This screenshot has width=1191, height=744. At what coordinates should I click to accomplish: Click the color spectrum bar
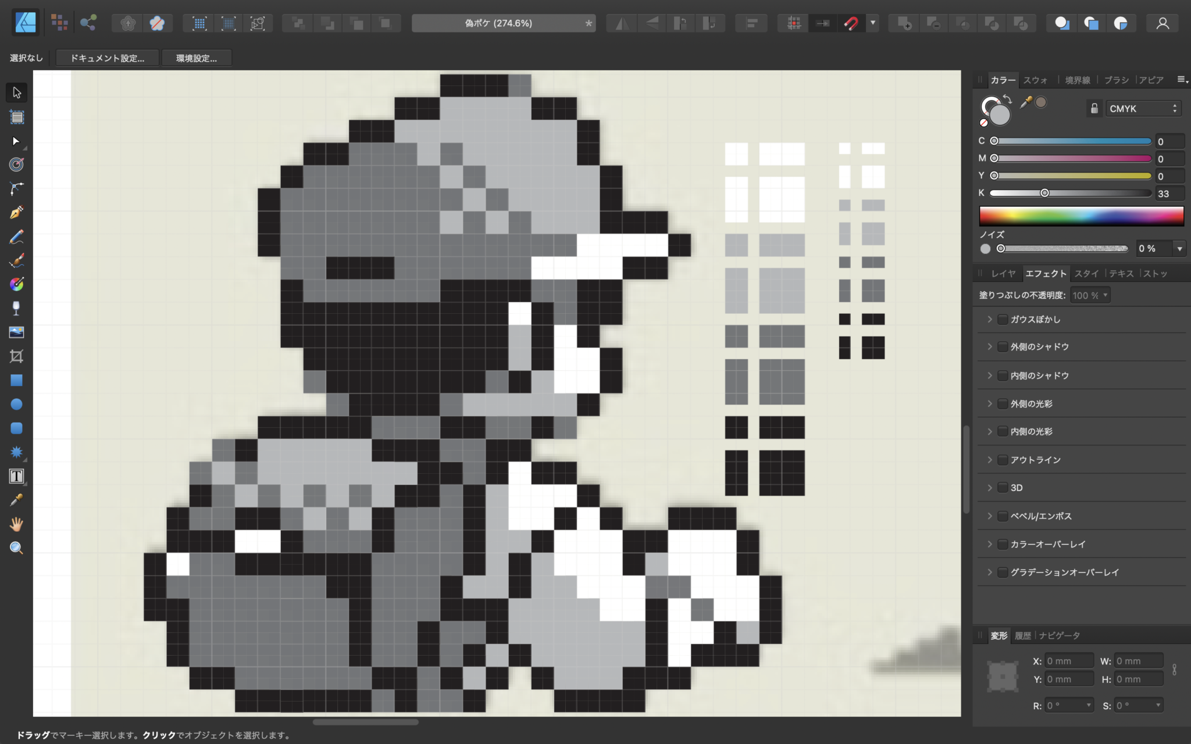pyautogui.click(x=1081, y=216)
